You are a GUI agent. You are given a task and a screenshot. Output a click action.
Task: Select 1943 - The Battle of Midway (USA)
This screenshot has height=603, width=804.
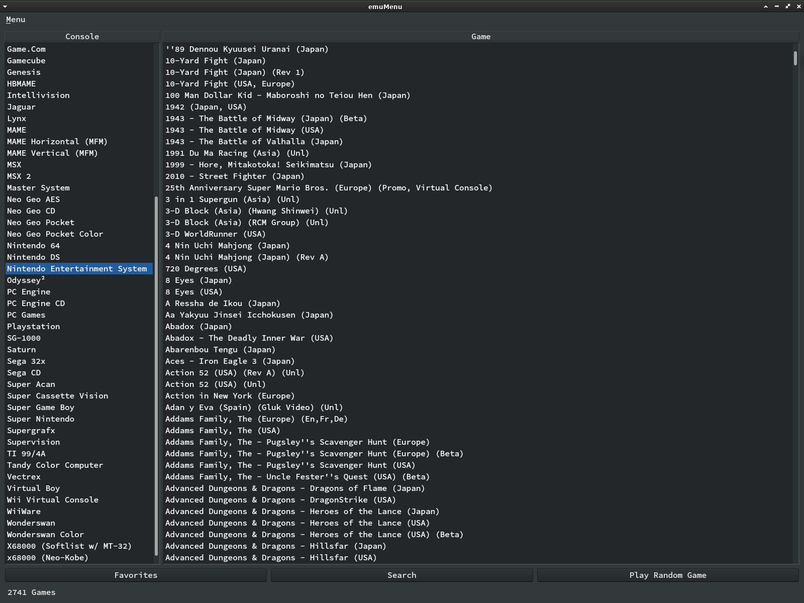point(478,130)
